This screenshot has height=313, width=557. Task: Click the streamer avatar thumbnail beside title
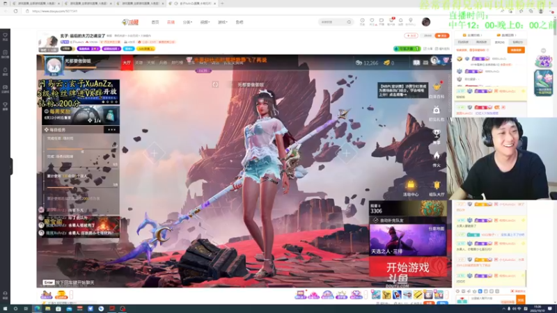click(x=48, y=43)
